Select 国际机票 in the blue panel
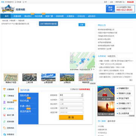 25,95
